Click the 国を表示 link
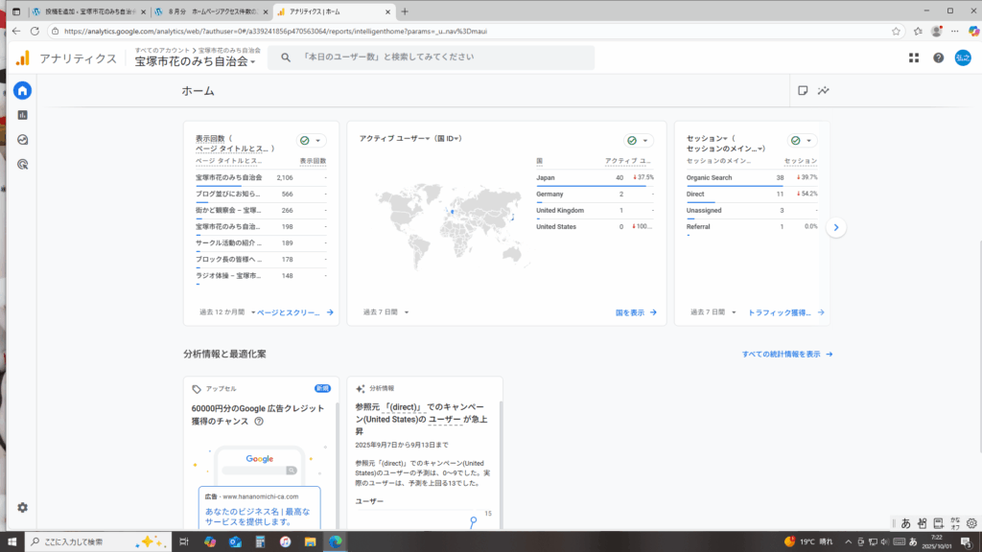This screenshot has height=552, width=982. coord(636,312)
